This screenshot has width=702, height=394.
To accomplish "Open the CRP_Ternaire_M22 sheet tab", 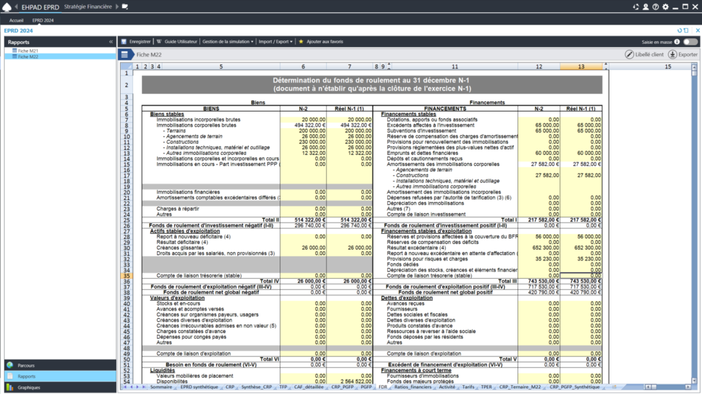I will (520, 387).
